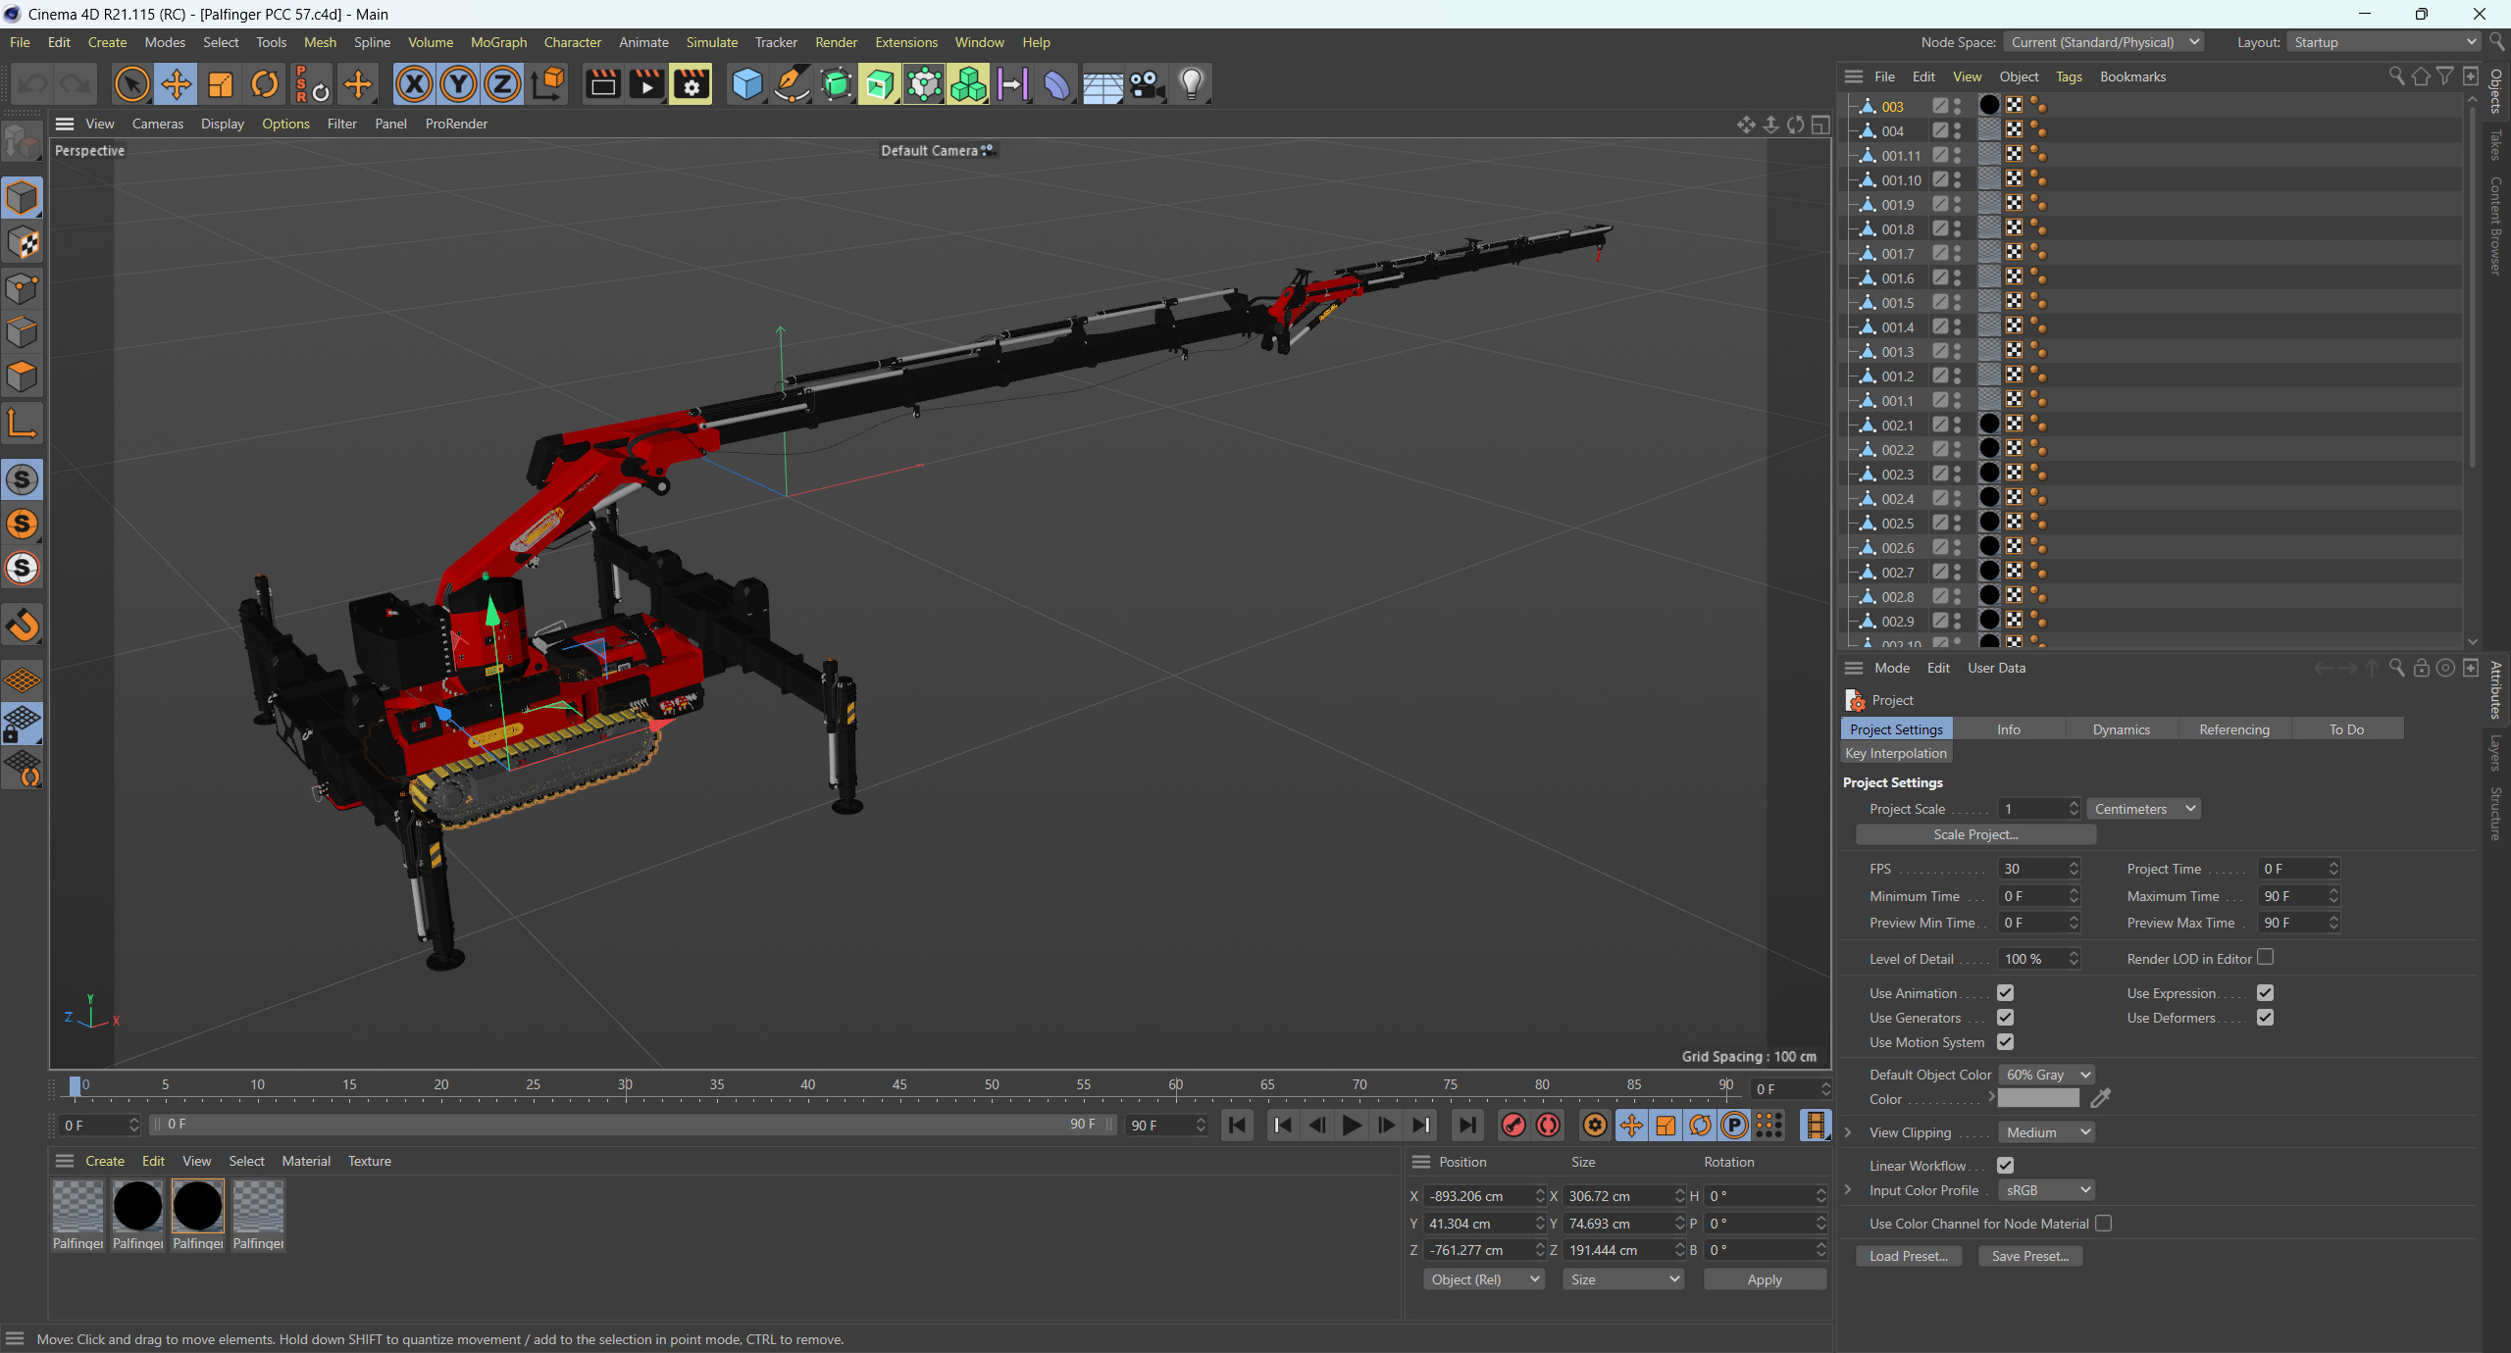Viewport: 2511px width, 1353px height.
Task: Expand the View Clipping section arrow
Action: [x=1849, y=1132]
